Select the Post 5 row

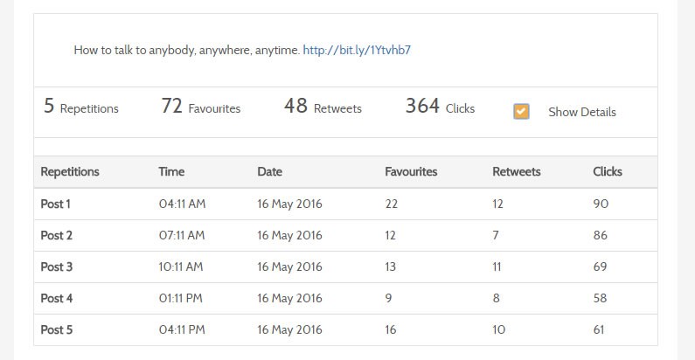click(x=345, y=330)
